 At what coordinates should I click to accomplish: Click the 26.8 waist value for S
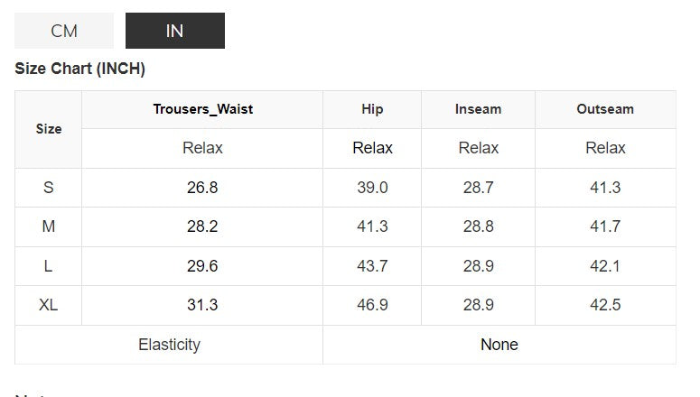pos(202,188)
